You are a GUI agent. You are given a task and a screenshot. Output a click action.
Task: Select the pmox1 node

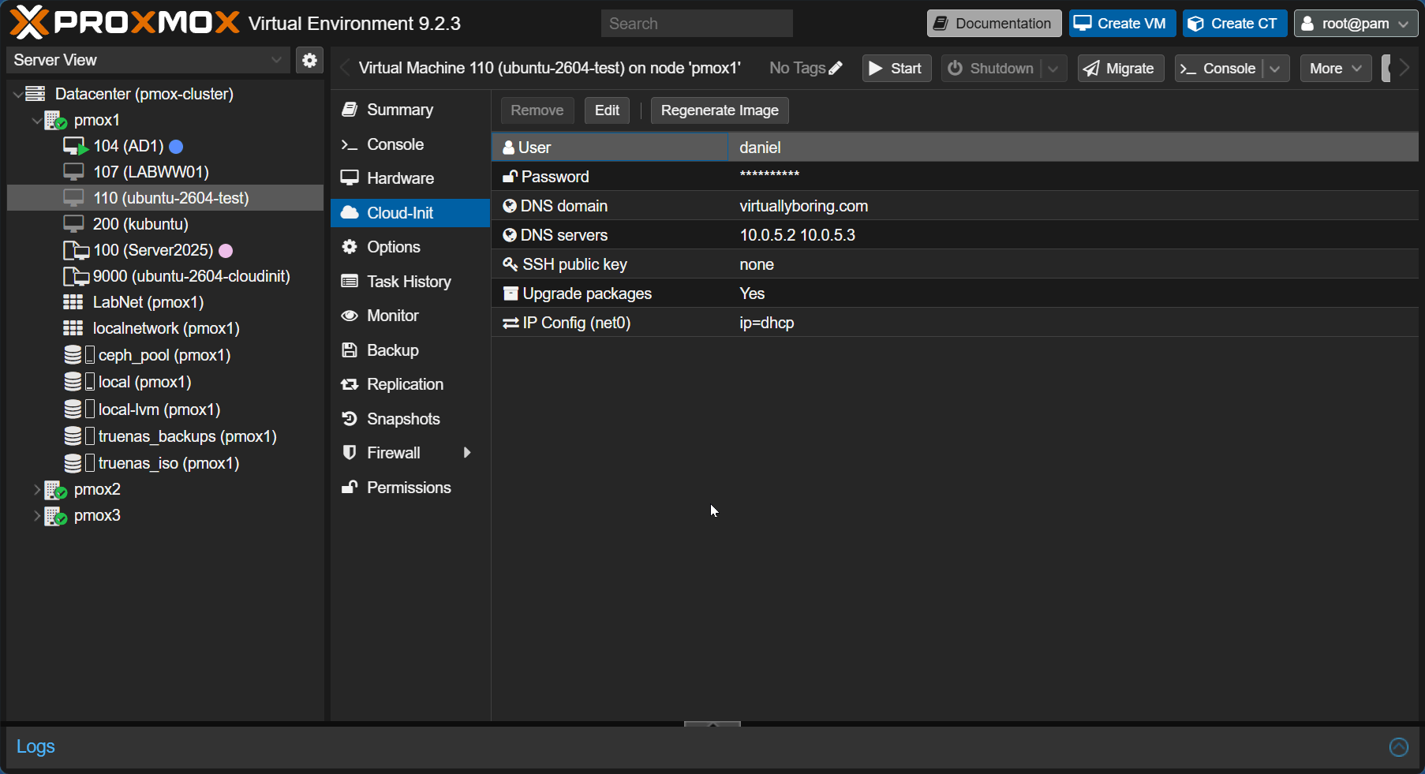97,120
